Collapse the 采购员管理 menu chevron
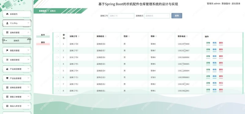The width and height of the screenshot is (245, 114). click(28, 32)
